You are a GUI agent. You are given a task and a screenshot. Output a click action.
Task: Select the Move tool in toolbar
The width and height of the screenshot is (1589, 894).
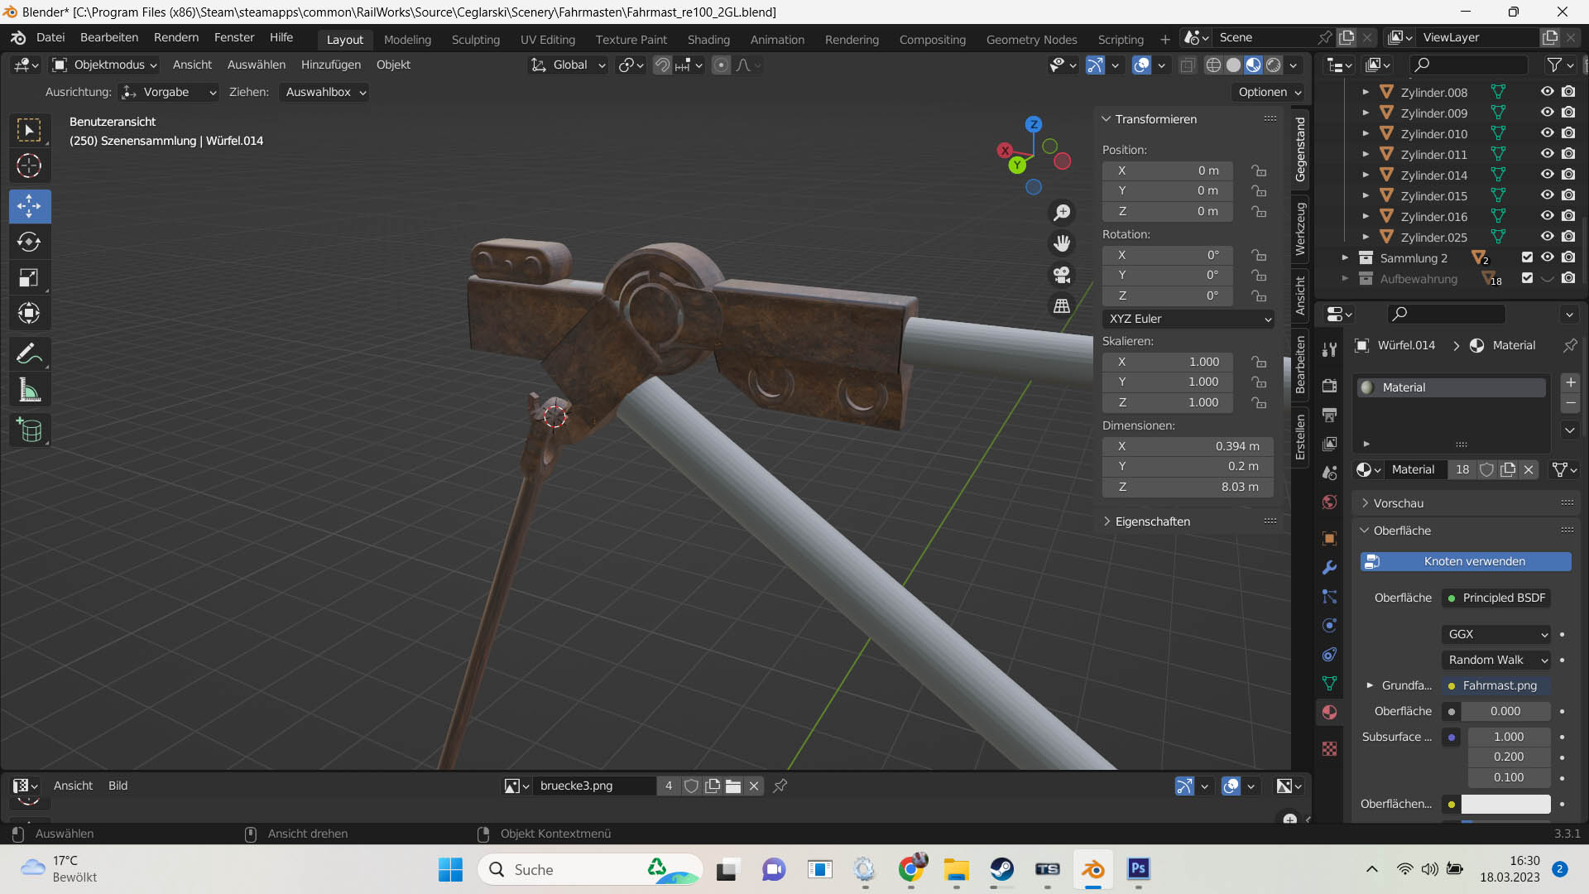[x=29, y=206]
